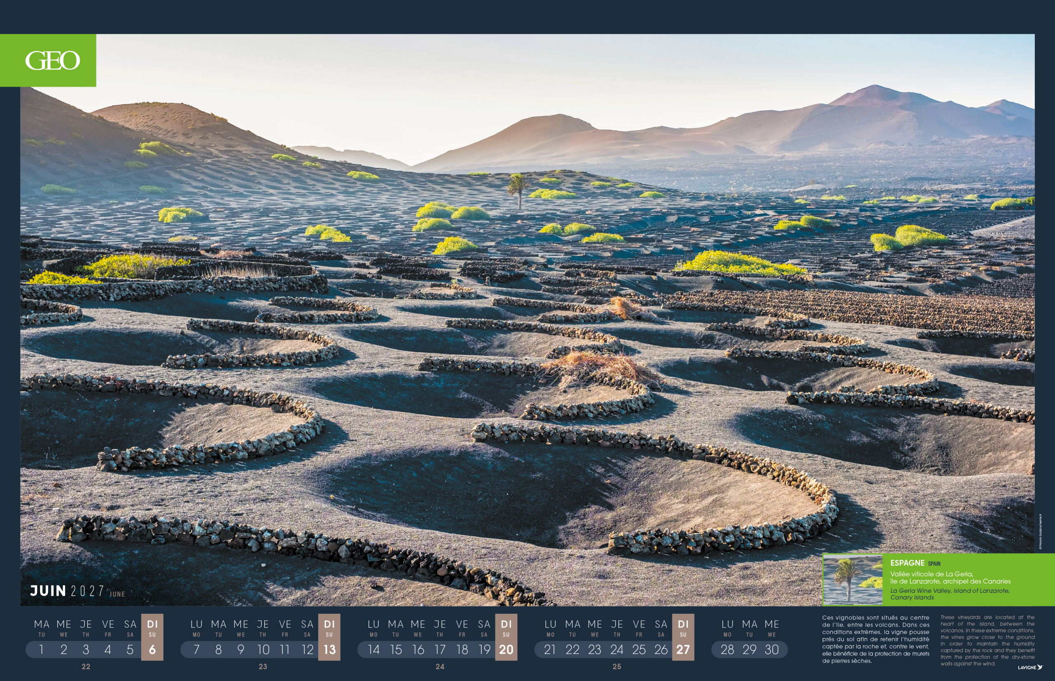Select Sunday 27 in the calendar
The width and height of the screenshot is (1055, 681).
click(683, 649)
